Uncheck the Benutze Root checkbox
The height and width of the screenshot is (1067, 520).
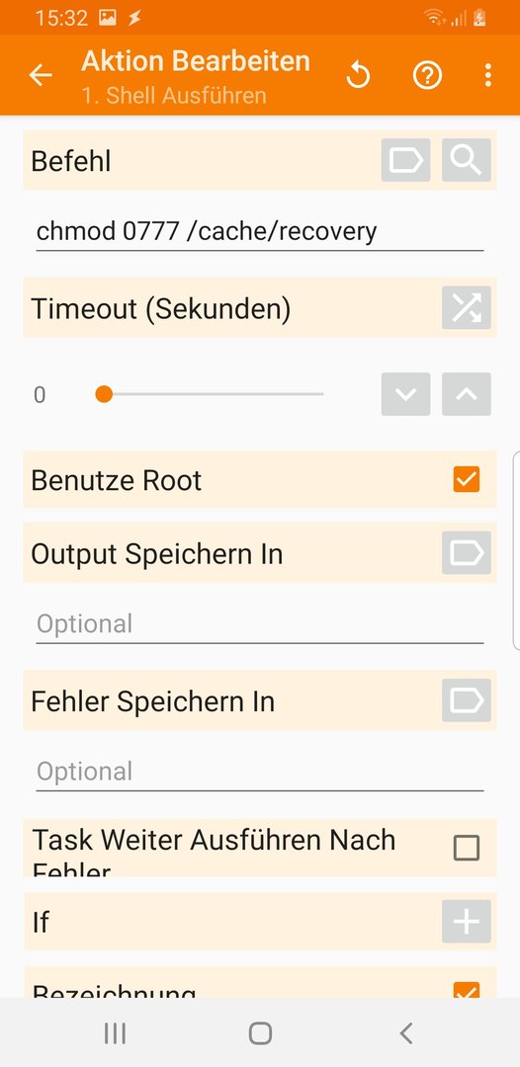click(467, 479)
